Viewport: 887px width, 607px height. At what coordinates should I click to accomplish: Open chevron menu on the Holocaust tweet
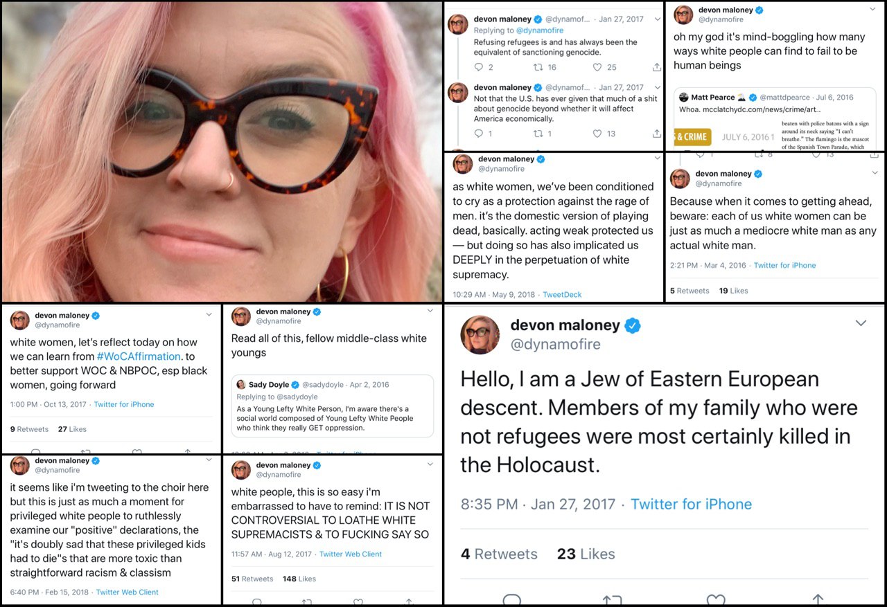(861, 323)
